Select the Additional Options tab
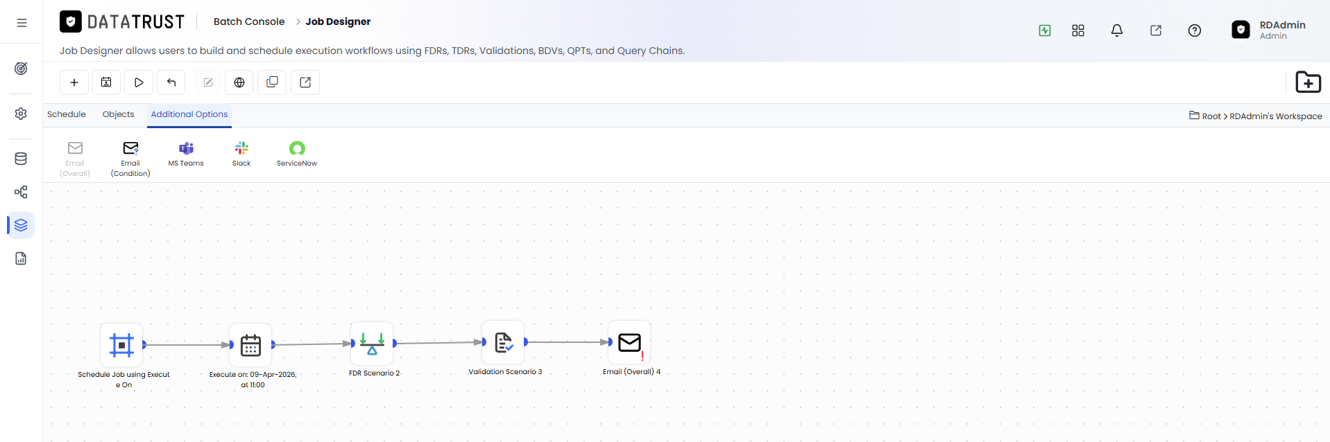The height and width of the screenshot is (442, 1330). pos(189,114)
